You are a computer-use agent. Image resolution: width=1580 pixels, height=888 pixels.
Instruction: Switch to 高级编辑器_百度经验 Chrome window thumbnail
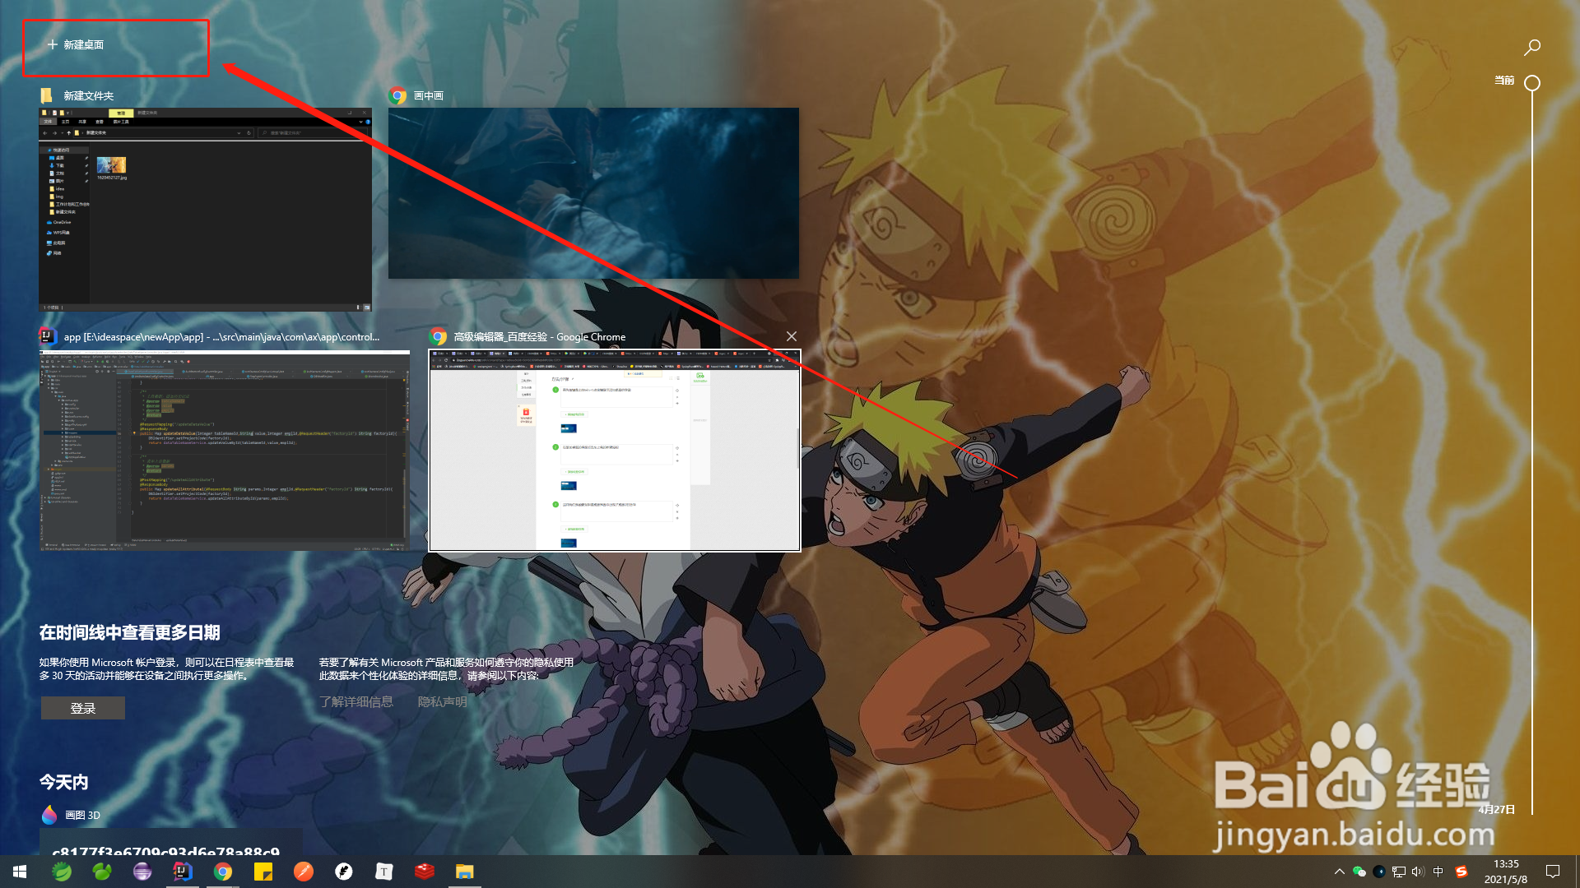pos(615,451)
